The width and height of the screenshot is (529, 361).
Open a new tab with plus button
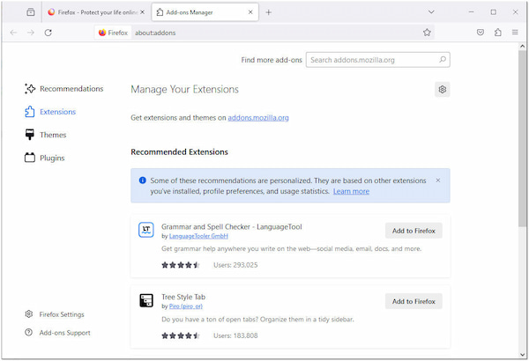pyautogui.click(x=269, y=12)
